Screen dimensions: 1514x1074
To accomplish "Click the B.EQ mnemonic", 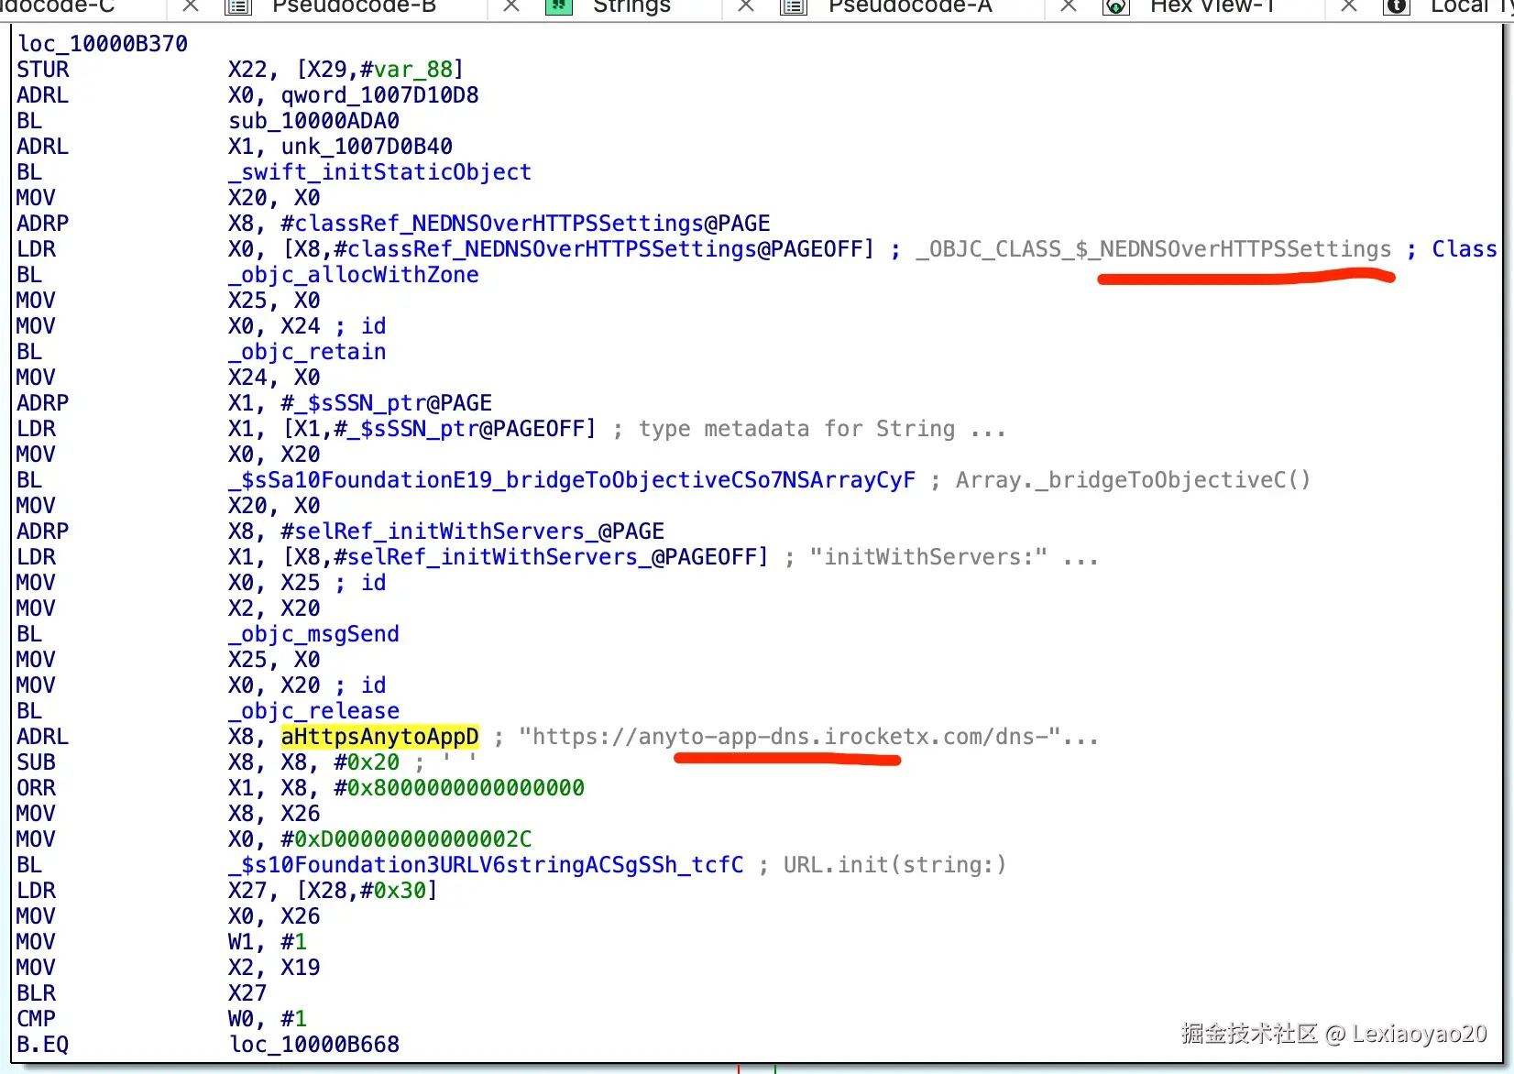I will click(43, 1045).
